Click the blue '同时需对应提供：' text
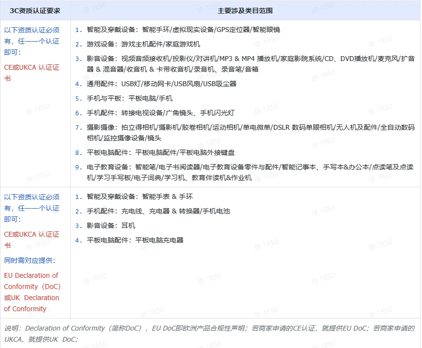Screen dimensions: 422x348 [x=30, y=260]
